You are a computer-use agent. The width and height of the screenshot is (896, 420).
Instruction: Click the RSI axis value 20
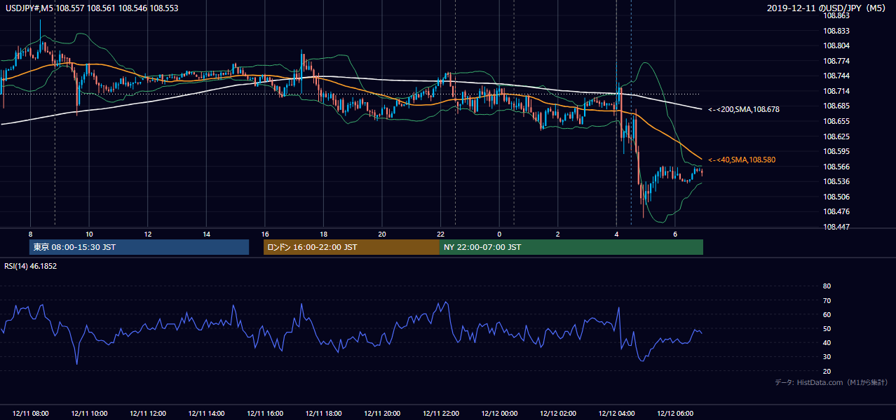click(827, 371)
